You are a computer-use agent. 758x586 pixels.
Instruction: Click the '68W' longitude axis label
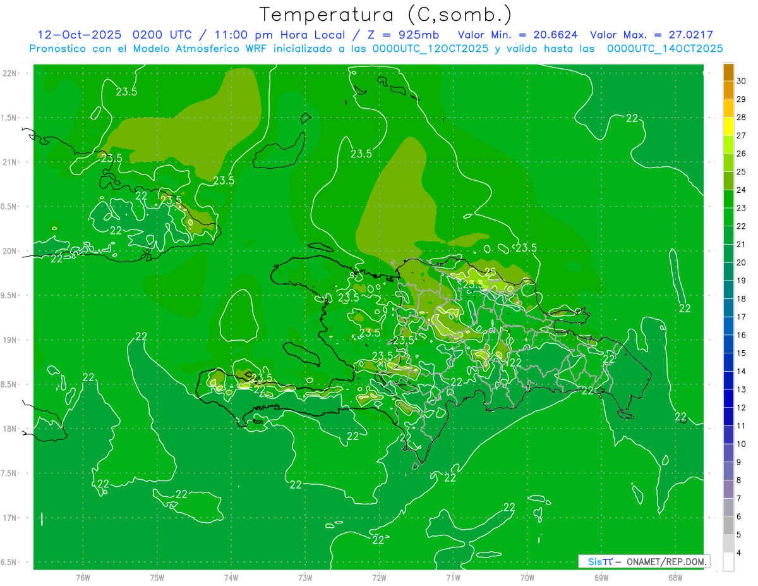[675, 578]
